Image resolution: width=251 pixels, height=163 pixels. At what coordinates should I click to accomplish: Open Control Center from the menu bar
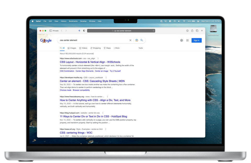198,21
